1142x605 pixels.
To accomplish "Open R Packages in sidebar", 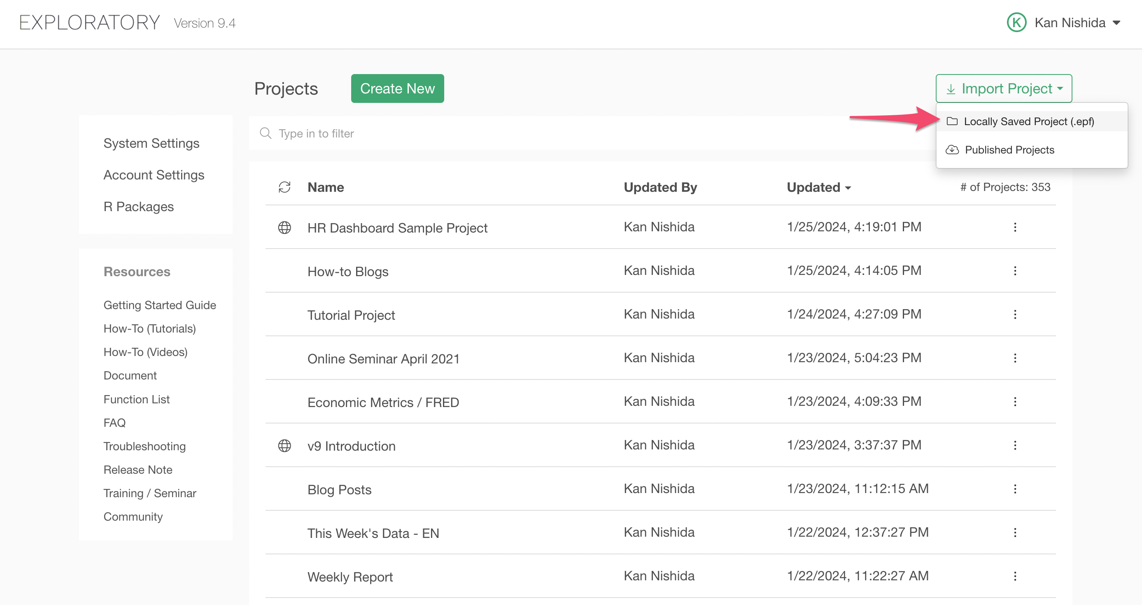I will (x=138, y=207).
